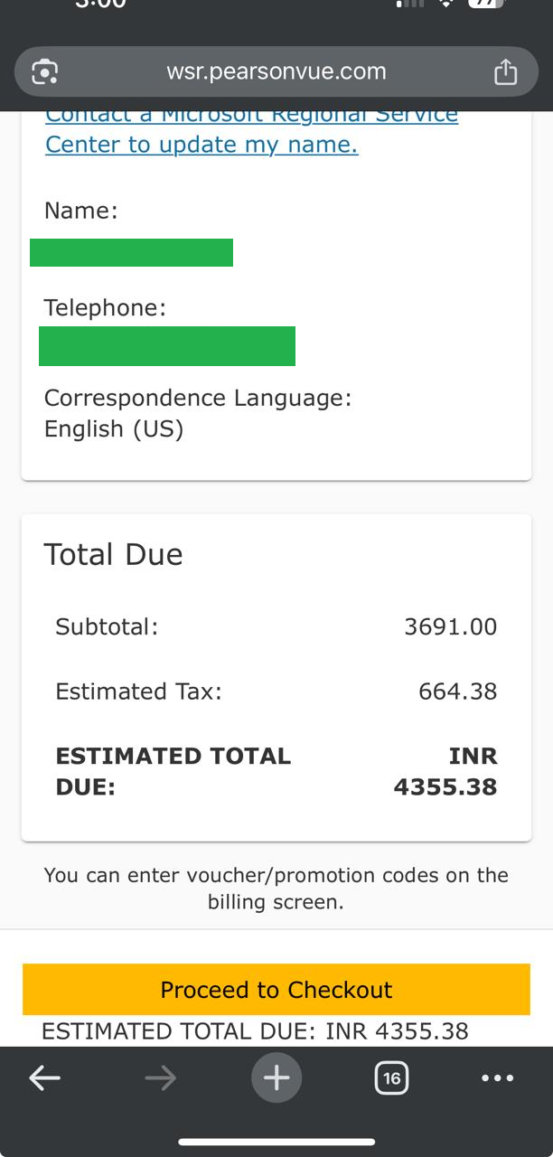Tap the Google Lens camera icon

(44, 72)
